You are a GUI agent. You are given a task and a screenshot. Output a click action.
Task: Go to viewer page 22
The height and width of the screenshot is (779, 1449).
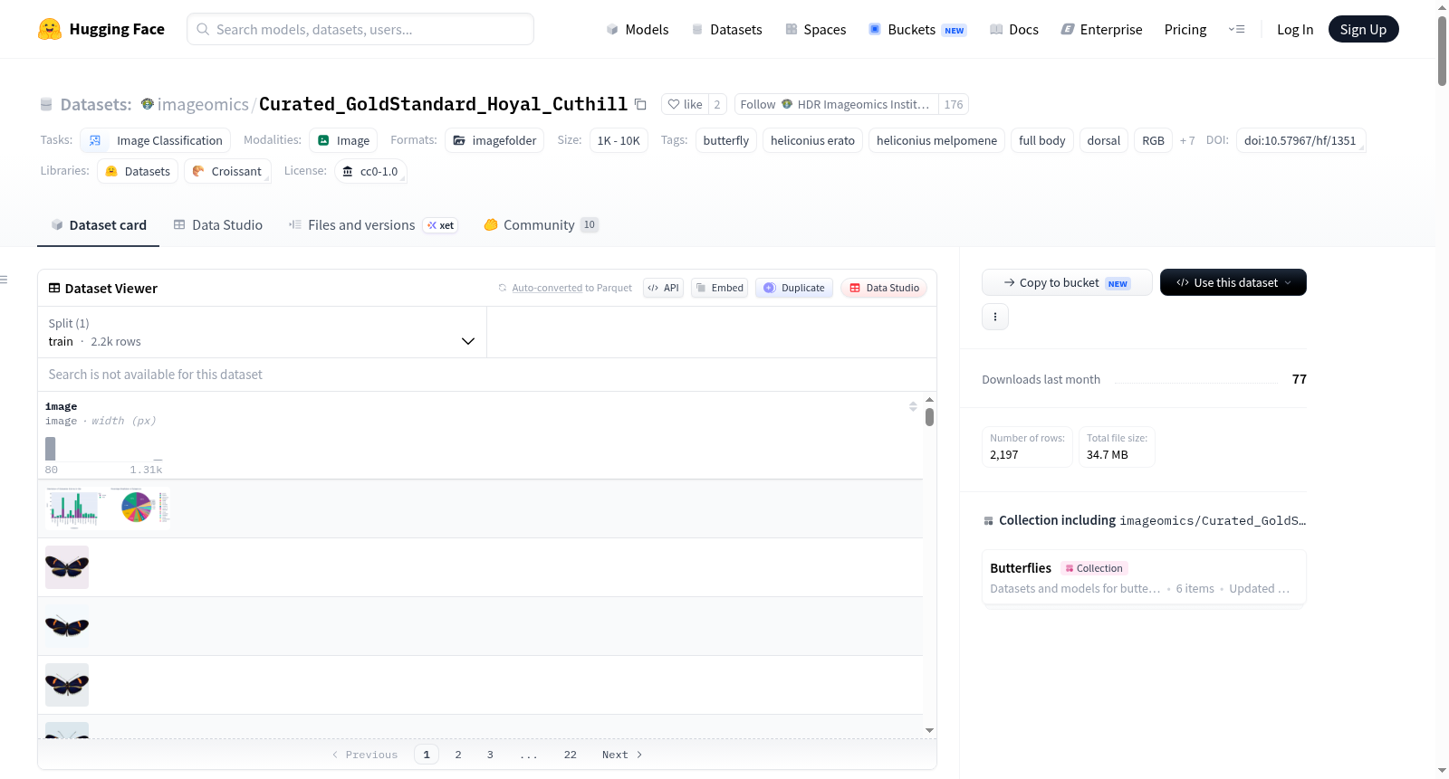570,755
